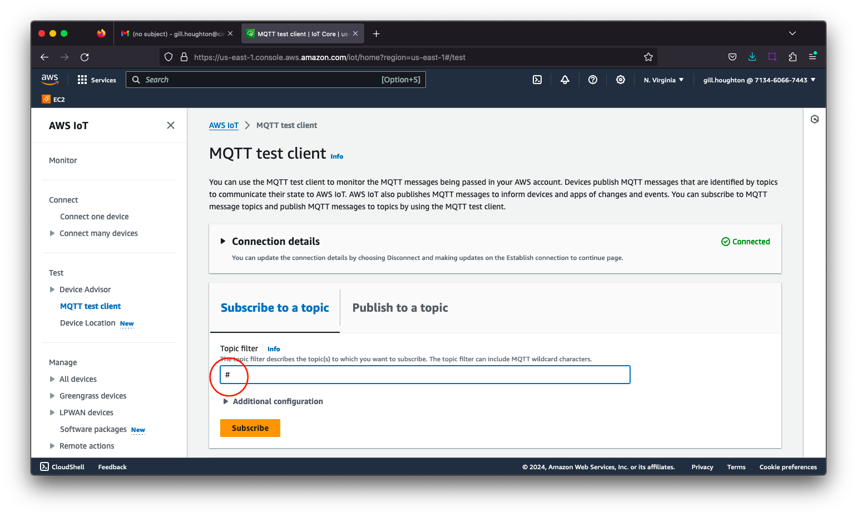Image resolution: width=857 pixels, height=516 pixels.
Task: Open the AWS CloudShell icon in top navigation
Action: tap(537, 80)
